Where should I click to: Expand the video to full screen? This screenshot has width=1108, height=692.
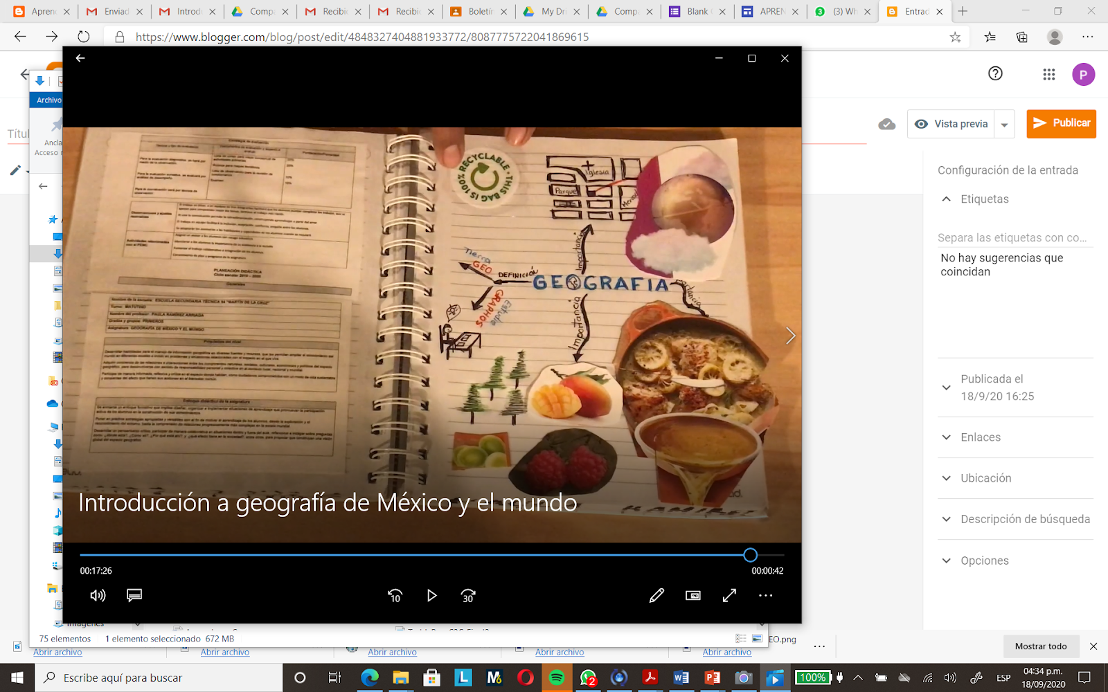(729, 595)
